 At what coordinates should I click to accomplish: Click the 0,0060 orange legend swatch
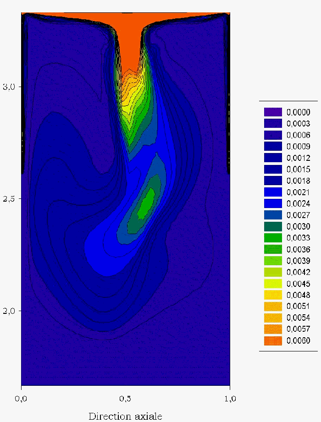tap(273, 340)
